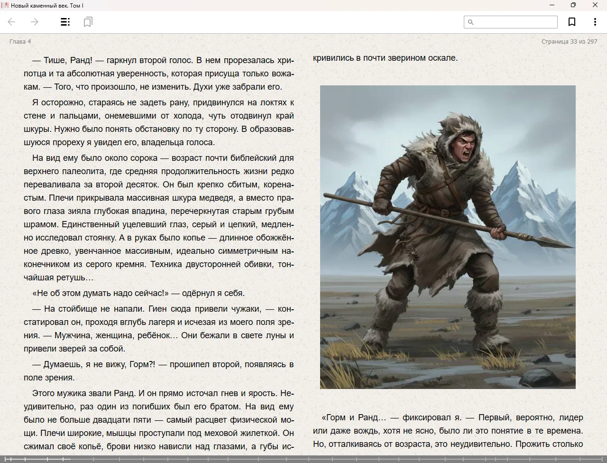Minimize the reader window
The image size is (607, 463).
pyautogui.click(x=552, y=5)
